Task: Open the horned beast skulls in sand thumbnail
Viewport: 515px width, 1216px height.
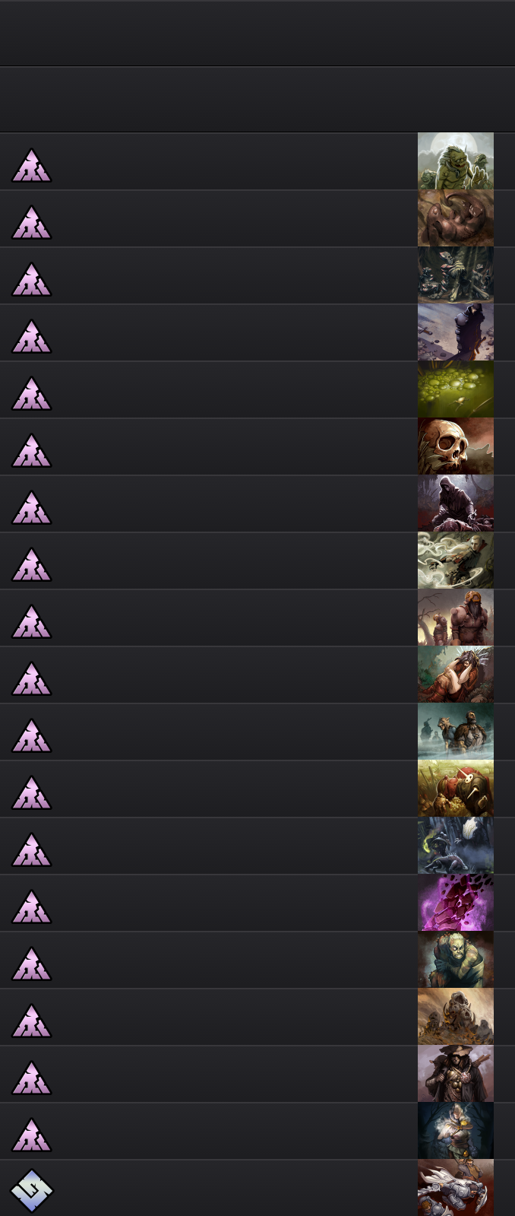Action: tap(456, 1017)
